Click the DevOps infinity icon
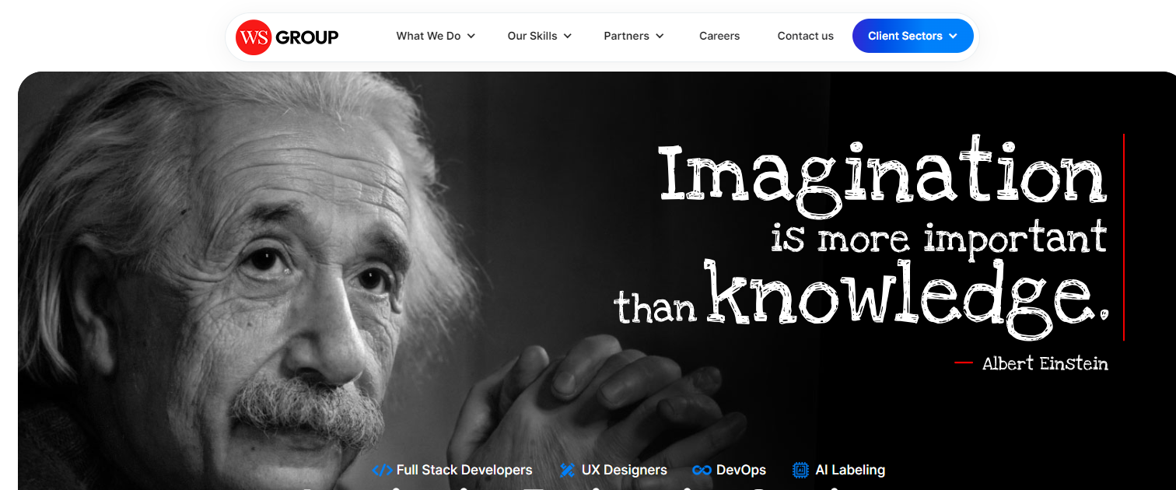Screen dimensions: 1176x490 [702, 470]
